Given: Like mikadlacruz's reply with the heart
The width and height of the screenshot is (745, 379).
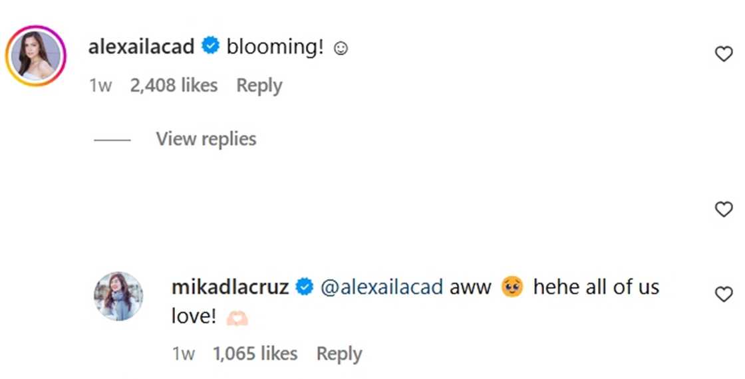Looking at the screenshot, I should click(723, 294).
